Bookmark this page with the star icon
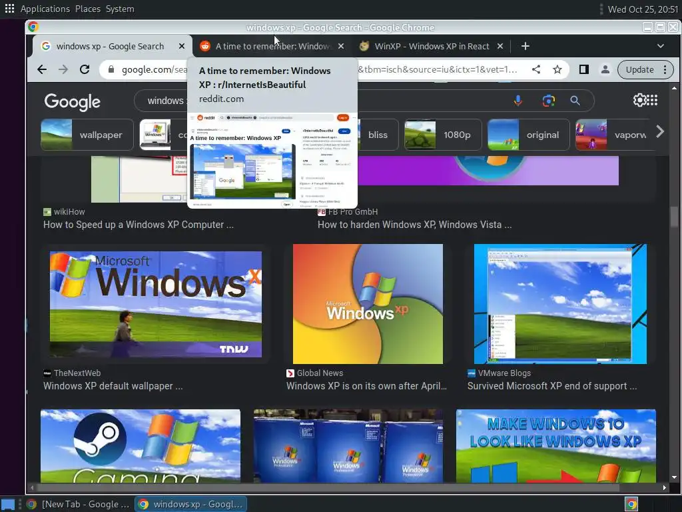The image size is (682, 512). (x=557, y=69)
